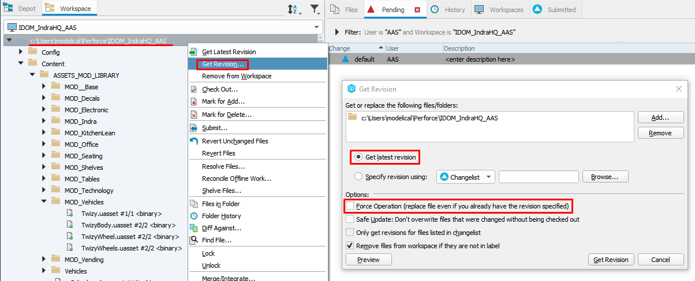Expand the Config folder
Viewport: 695px width, 281px height.
click(21, 52)
